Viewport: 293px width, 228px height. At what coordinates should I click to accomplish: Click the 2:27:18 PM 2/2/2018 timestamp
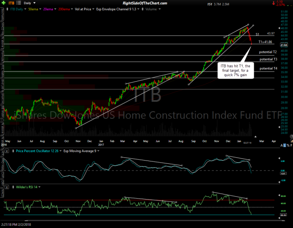(16, 224)
